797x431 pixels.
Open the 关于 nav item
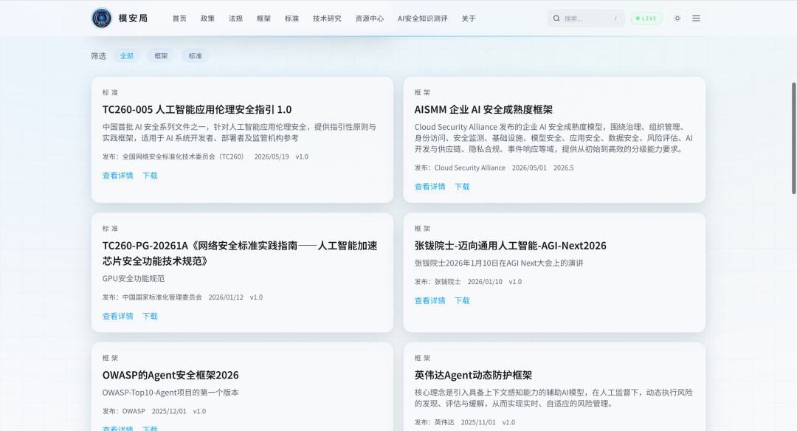469,18
